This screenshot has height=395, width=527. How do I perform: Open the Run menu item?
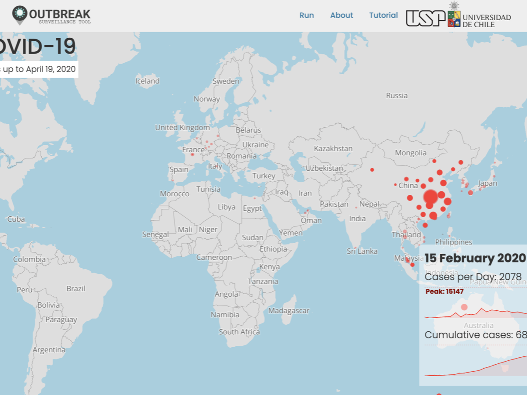coord(307,15)
